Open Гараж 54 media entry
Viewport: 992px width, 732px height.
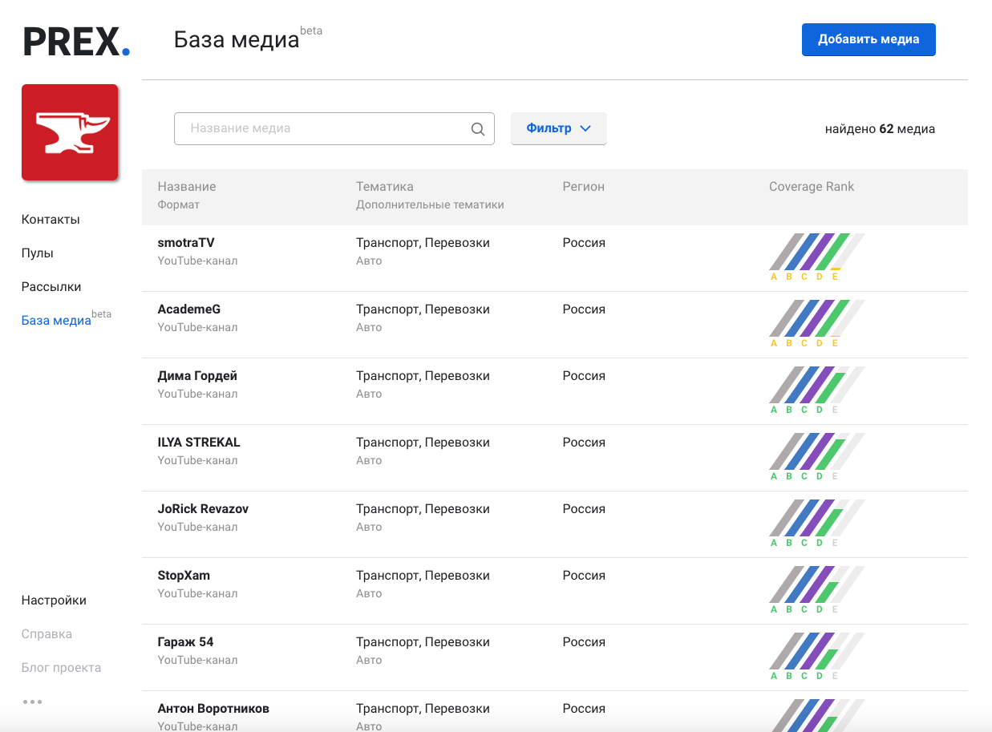(185, 642)
